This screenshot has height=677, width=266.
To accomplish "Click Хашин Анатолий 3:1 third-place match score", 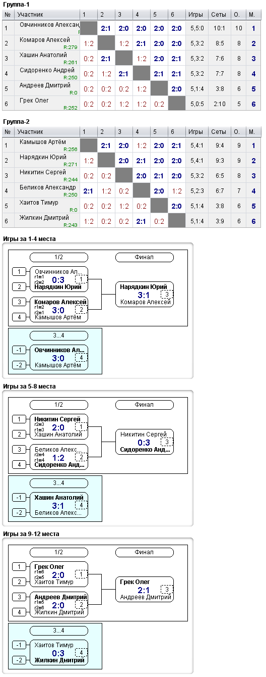I will click(58, 505).
